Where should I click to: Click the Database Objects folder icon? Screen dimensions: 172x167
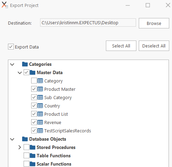coord(25,139)
